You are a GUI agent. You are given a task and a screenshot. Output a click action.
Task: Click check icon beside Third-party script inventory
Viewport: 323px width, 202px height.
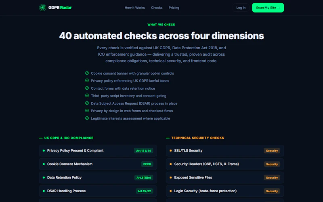(87, 95)
